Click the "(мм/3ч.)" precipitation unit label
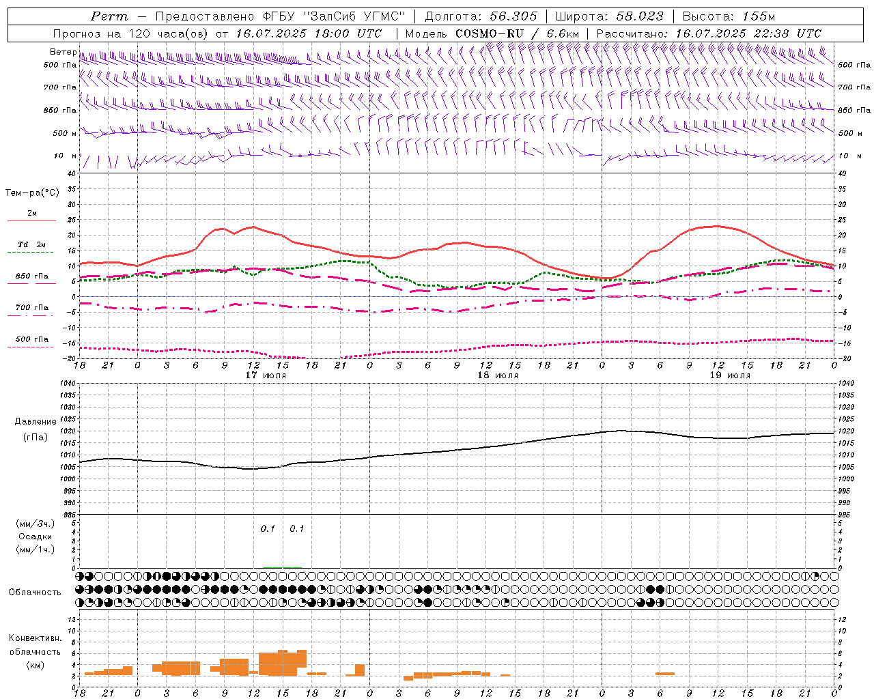The image size is (874, 699). pos(36,524)
